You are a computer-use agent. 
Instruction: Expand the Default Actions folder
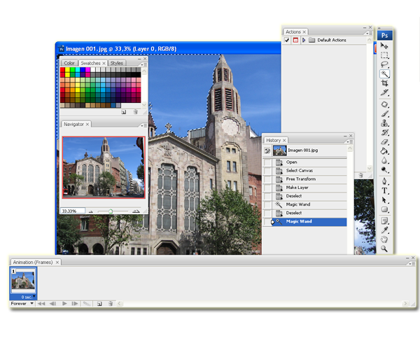pos(304,41)
